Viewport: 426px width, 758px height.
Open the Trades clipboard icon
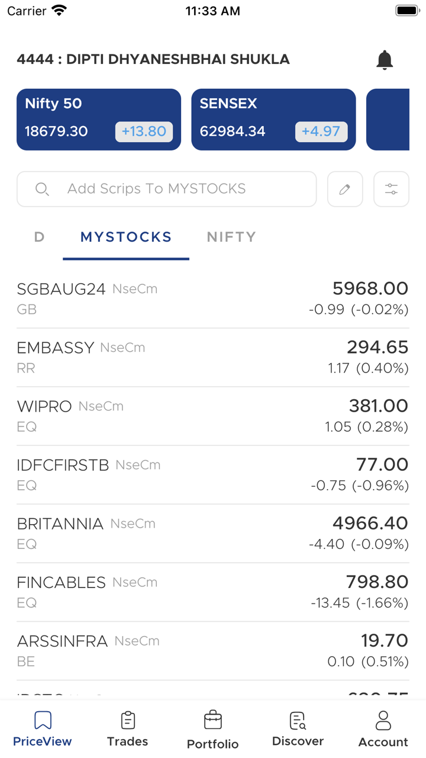(128, 721)
